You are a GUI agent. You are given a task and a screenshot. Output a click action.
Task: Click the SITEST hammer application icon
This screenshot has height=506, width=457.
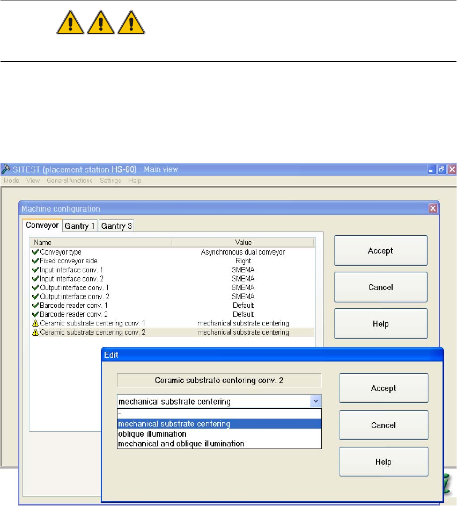tap(6, 169)
